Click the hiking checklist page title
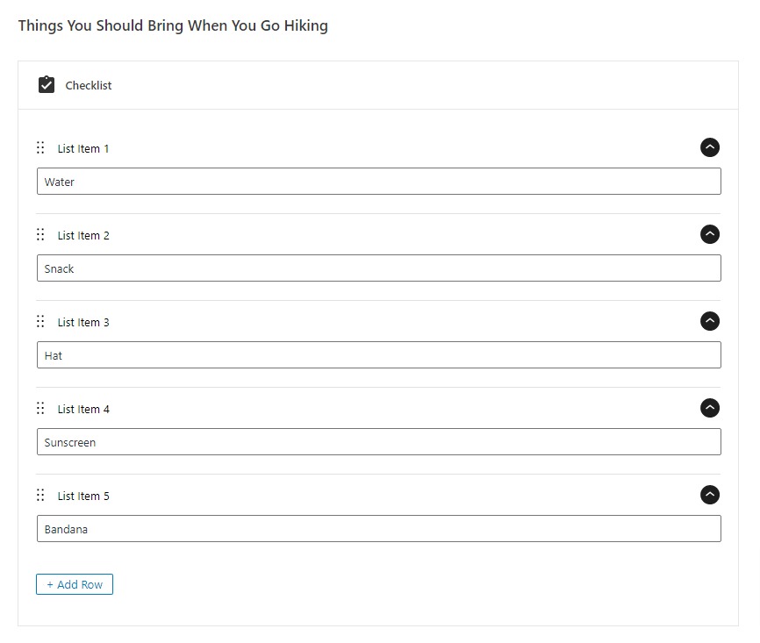760x643 pixels. pos(173,25)
